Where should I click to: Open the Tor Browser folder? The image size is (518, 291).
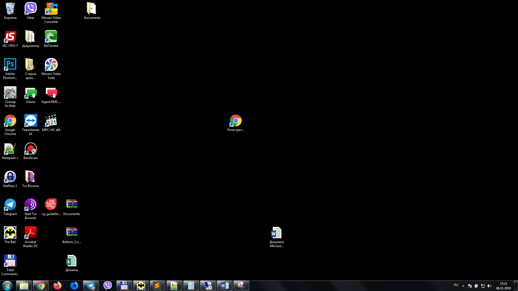coord(30,179)
